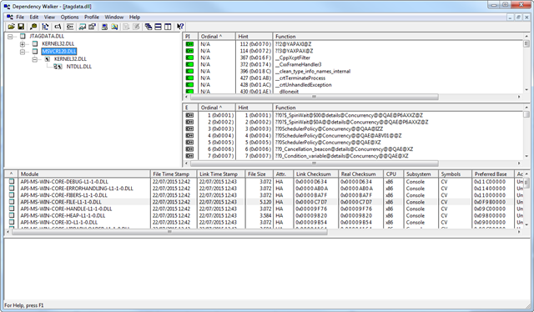Open the Edit menu
Image resolution: width=534 pixels, height=312 pixels.
[33, 17]
